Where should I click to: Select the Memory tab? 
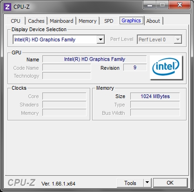pos(87,21)
